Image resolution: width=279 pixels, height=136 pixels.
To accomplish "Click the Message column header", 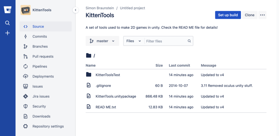I will click(208, 65).
